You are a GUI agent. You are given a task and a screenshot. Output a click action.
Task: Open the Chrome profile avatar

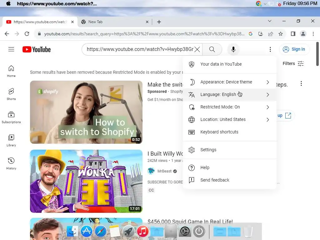(303, 34)
